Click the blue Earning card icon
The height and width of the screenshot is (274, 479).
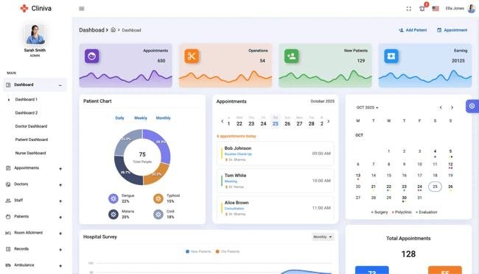click(391, 56)
